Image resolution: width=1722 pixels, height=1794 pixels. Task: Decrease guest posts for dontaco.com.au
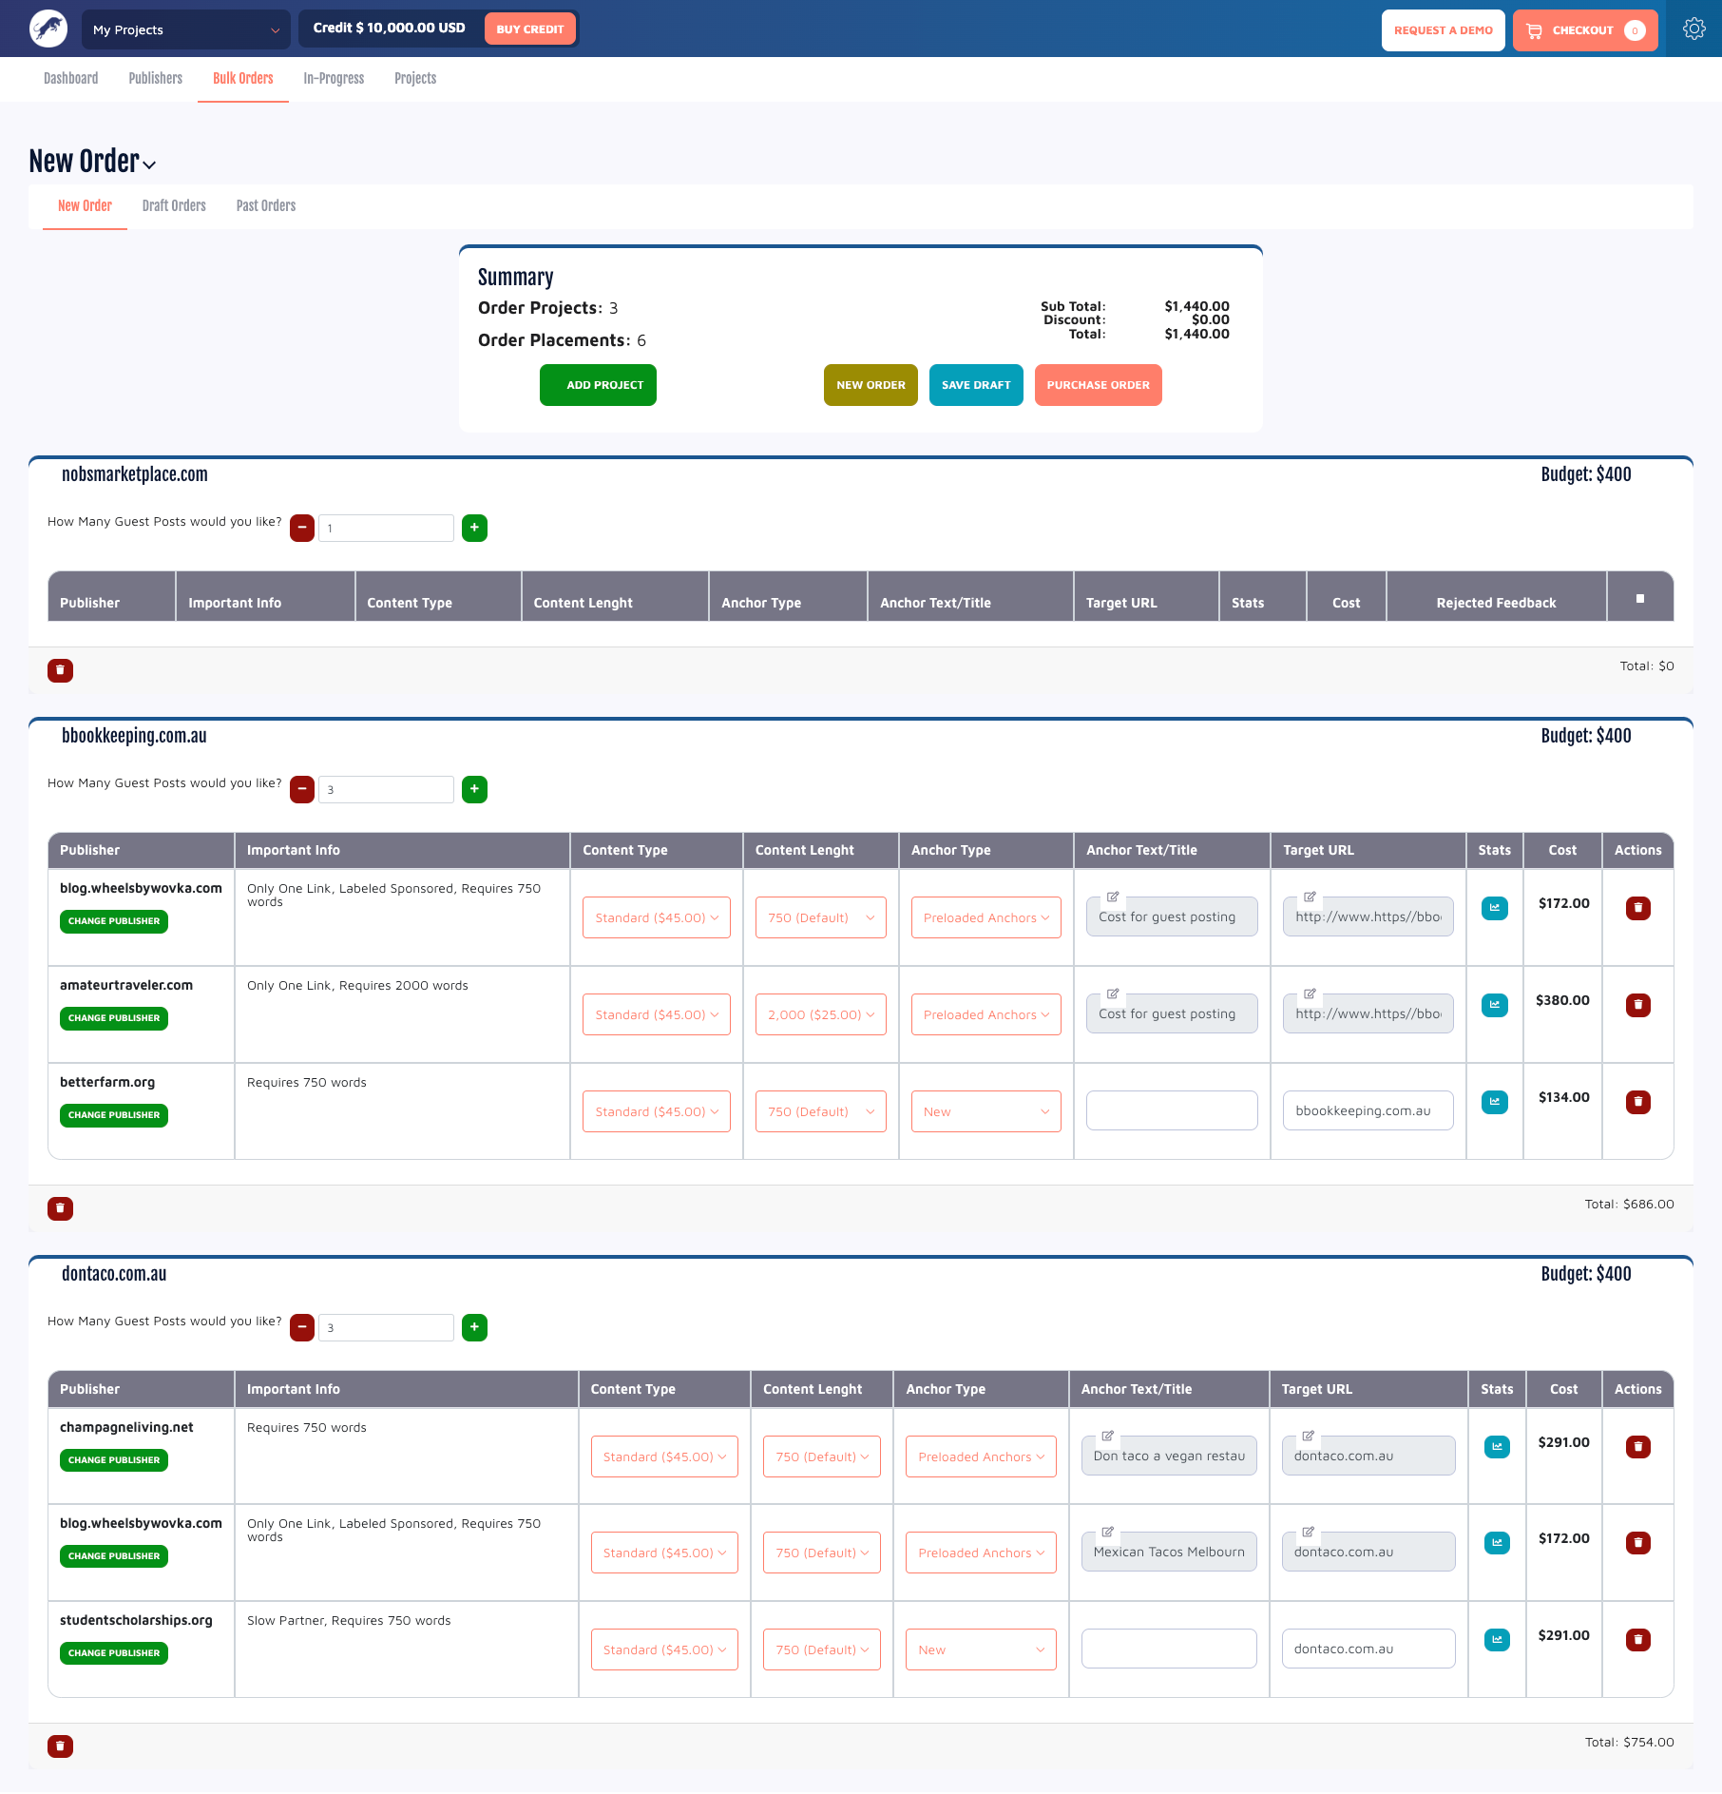(x=302, y=1327)
